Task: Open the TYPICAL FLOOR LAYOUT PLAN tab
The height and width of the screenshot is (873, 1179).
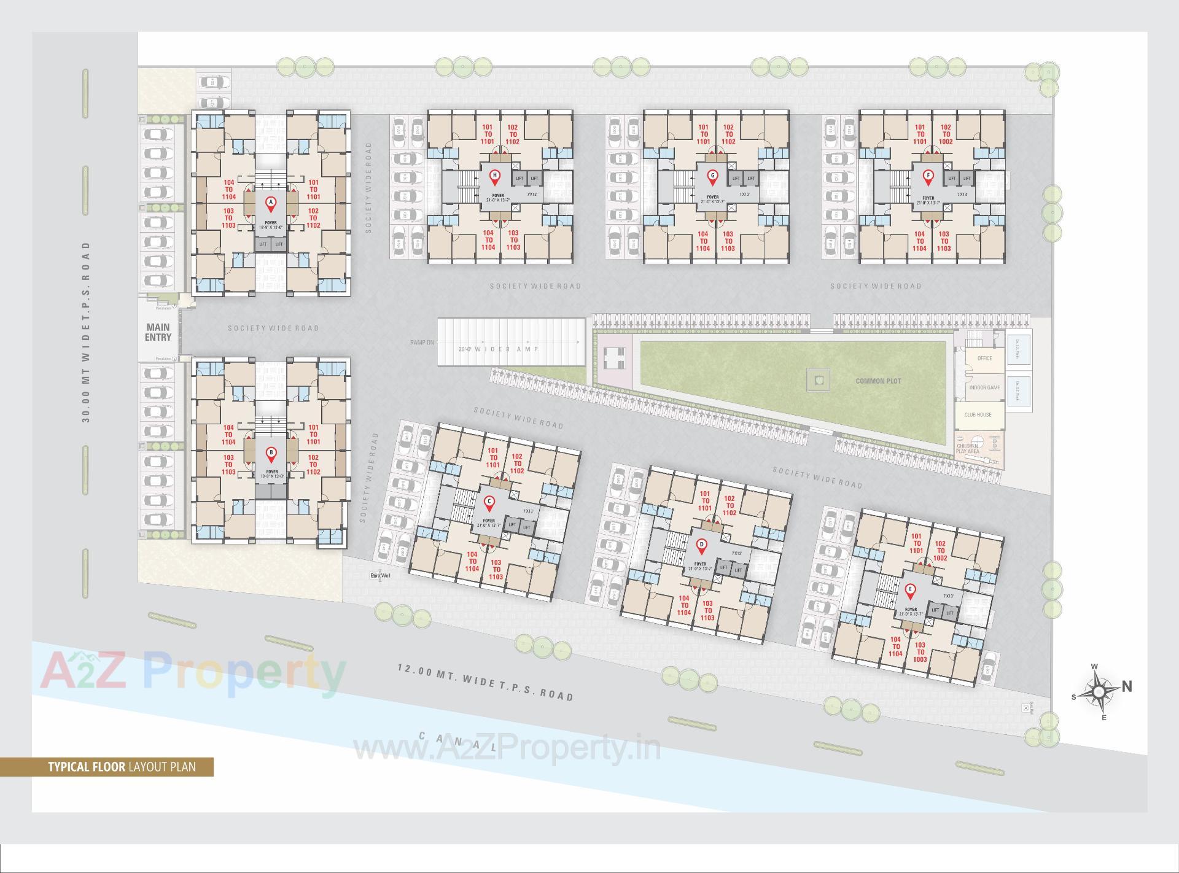Action: click(x=123, y=766)
